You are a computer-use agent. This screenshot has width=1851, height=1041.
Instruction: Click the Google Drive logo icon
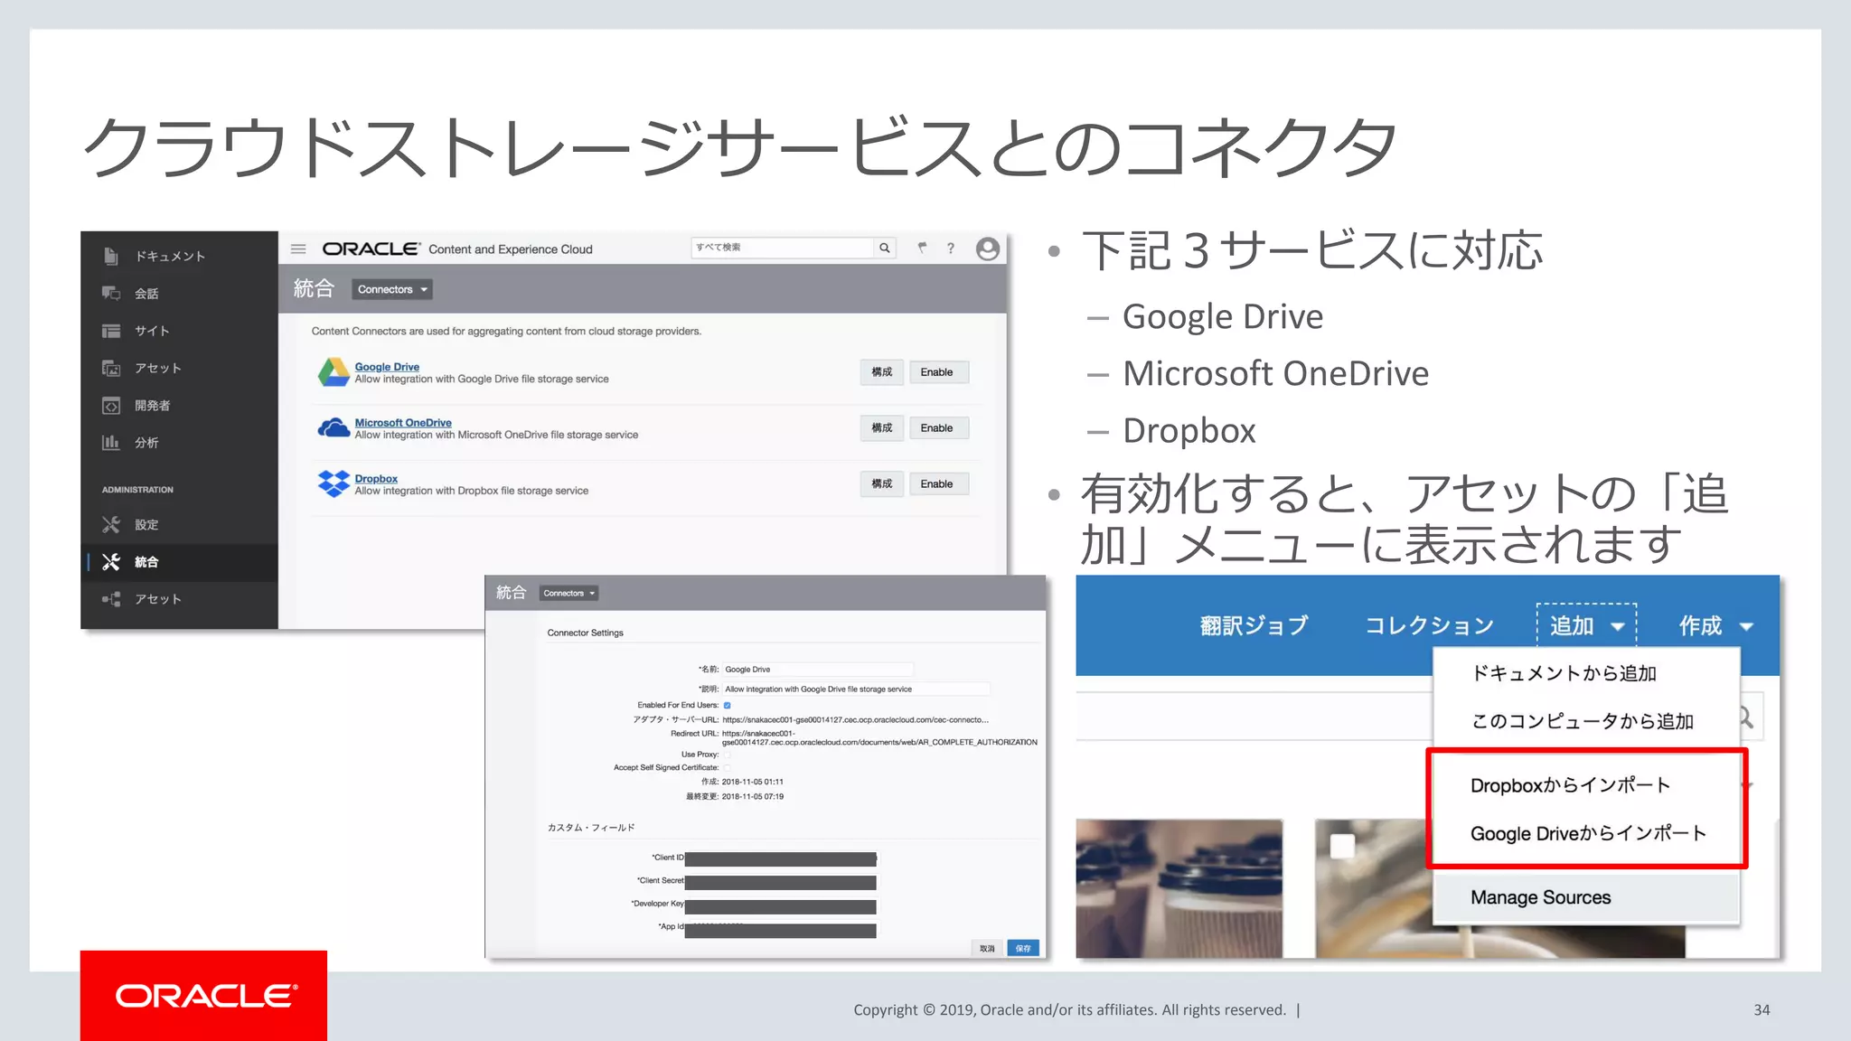click(334, 372)
